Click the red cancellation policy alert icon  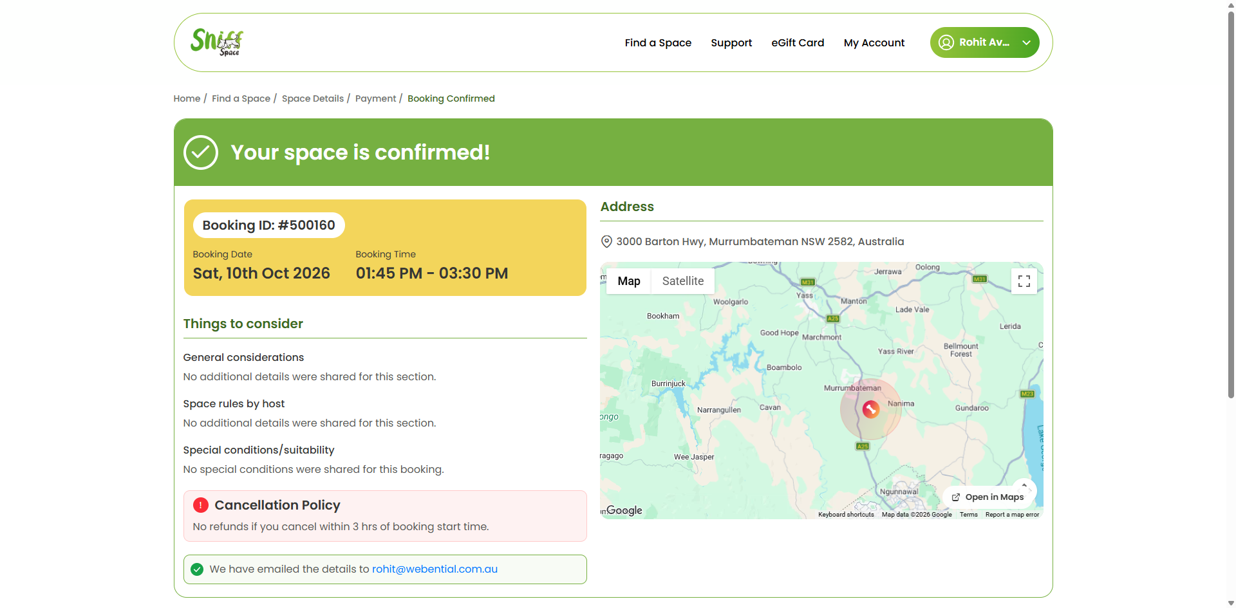[x=201, y=505]
